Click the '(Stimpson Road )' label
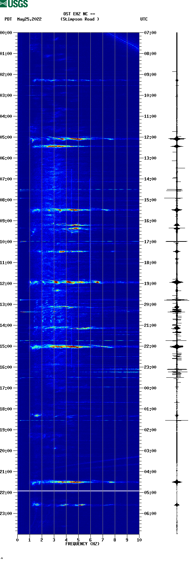 [x=80, y=19]
